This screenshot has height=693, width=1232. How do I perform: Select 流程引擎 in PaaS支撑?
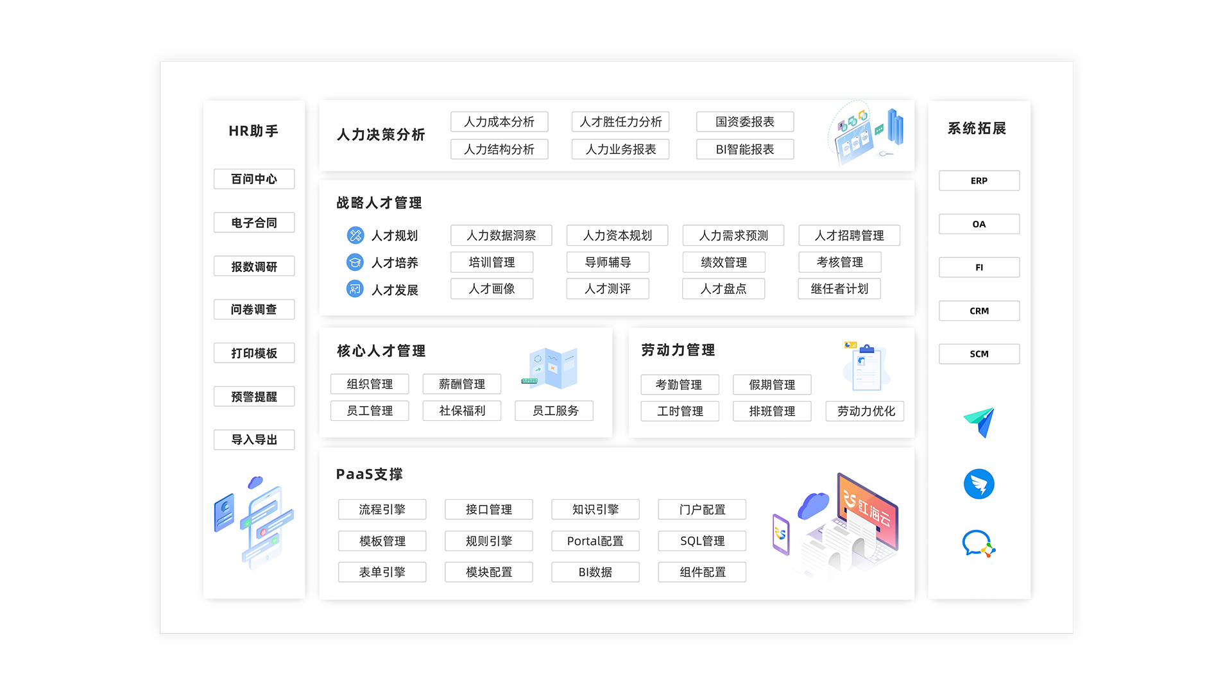coord(382,509)
